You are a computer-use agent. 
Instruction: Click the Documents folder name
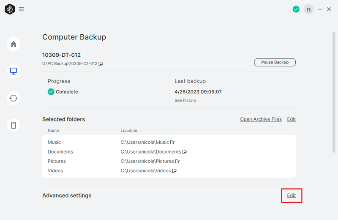tap(60, 152)
